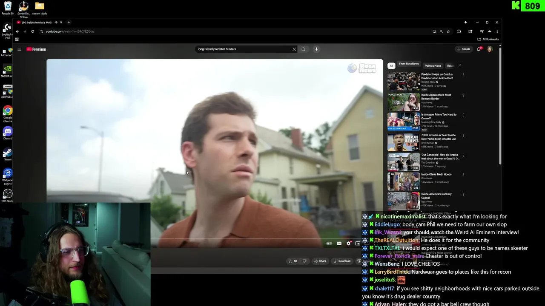
Task: Toggle autoplay switch in video player
Action: 329,244
